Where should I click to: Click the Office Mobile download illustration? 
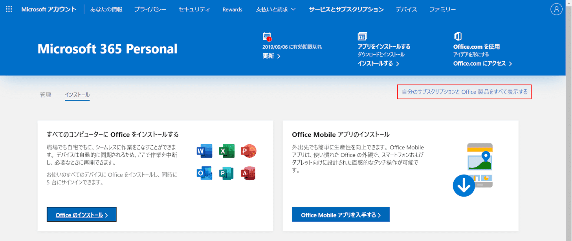473,169
